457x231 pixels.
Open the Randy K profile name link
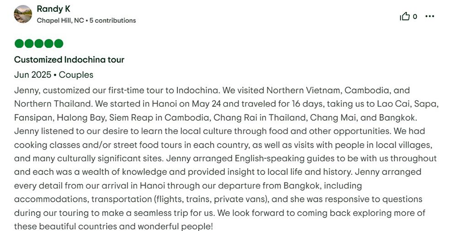pos(53,9)
